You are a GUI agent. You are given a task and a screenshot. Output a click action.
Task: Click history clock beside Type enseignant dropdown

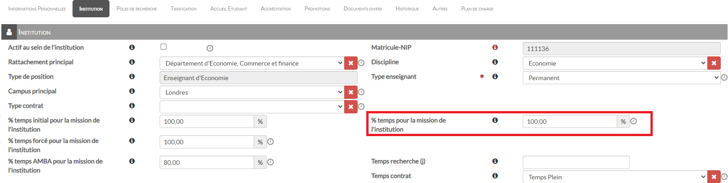pos(724,77)
